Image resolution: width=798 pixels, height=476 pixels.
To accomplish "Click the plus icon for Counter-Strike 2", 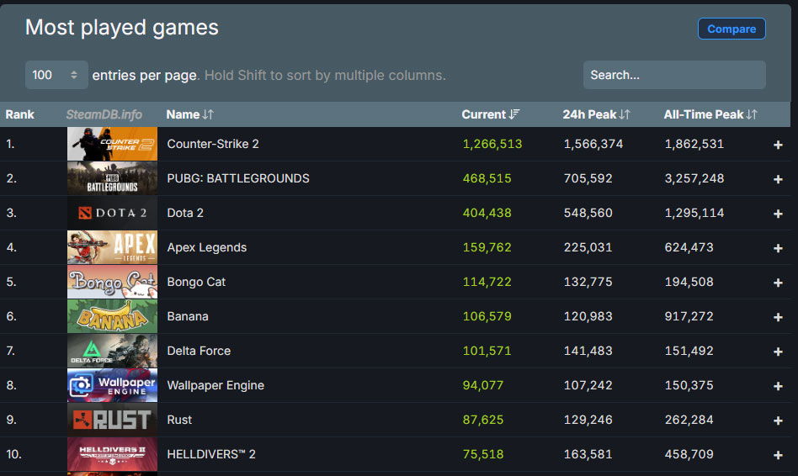I will click(x=778, y=145).
